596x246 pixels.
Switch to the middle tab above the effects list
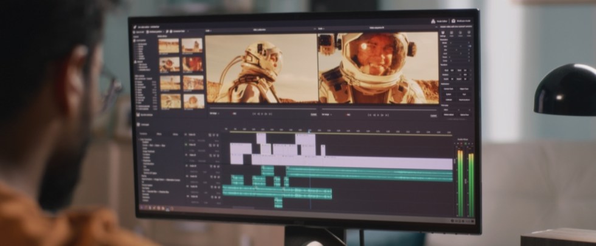pos(159,134)
